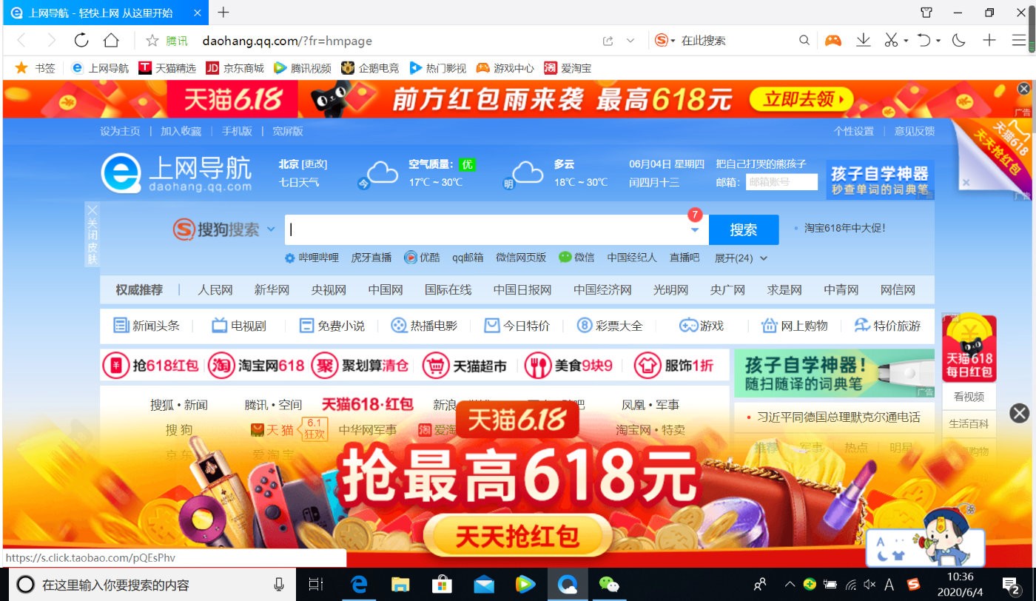This screenshot has width=1036, height=601.
Task: Open the '天猫超市' promo link
Action: tap(466, 366)
